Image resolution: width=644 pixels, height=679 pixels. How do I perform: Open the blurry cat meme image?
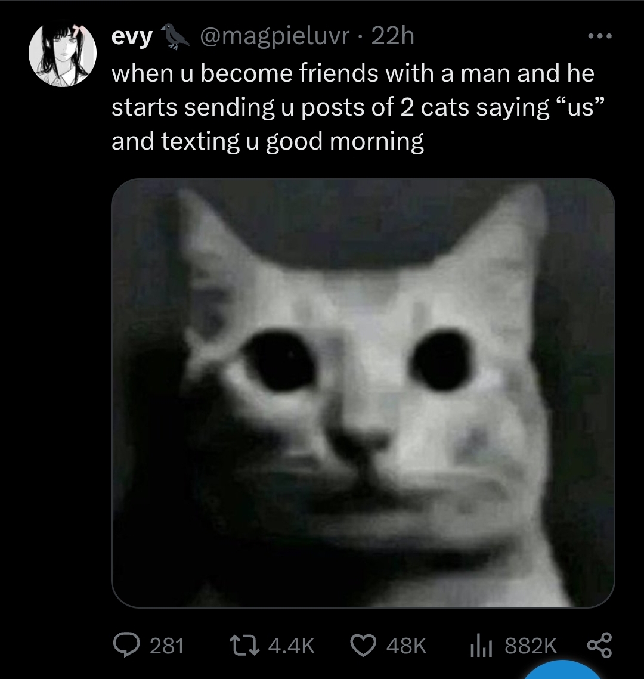click(x=363, y=393)
